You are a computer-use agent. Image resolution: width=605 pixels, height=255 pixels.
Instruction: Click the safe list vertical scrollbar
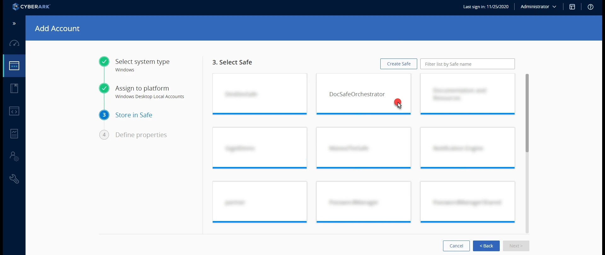click(x=527, y=153)
